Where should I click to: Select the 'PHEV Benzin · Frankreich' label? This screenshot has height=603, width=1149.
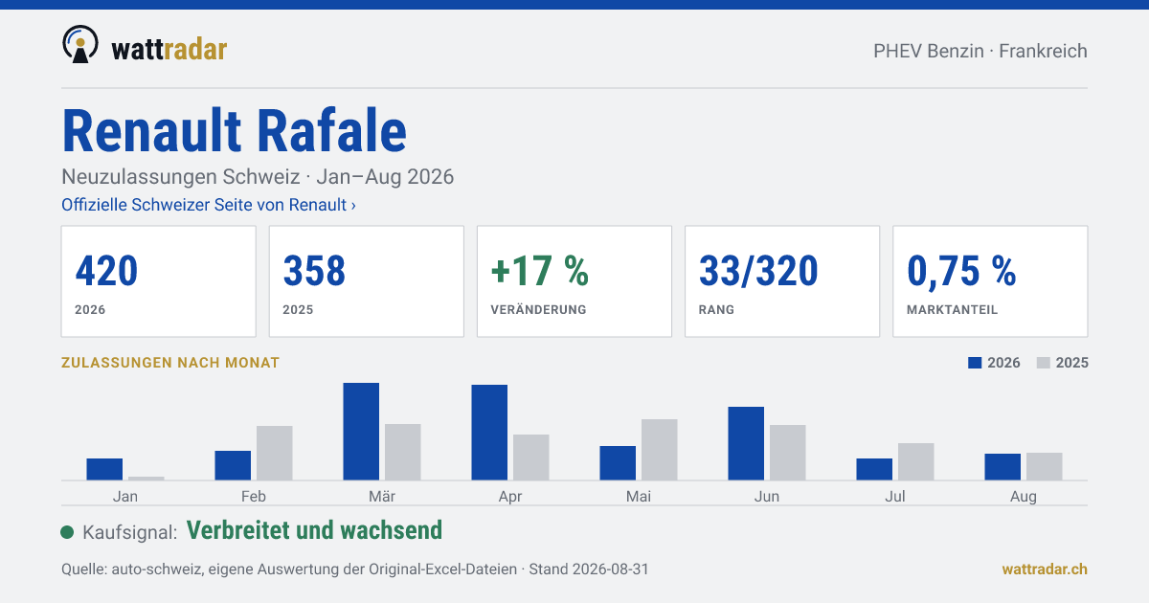pos(980,51)
